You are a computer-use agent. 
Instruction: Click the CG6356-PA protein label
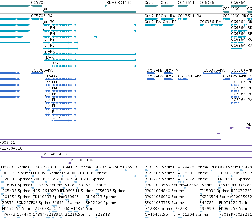coord(214,70)
